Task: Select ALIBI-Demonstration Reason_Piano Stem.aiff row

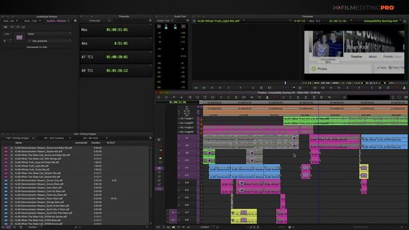Action: [x=75, y=199]
